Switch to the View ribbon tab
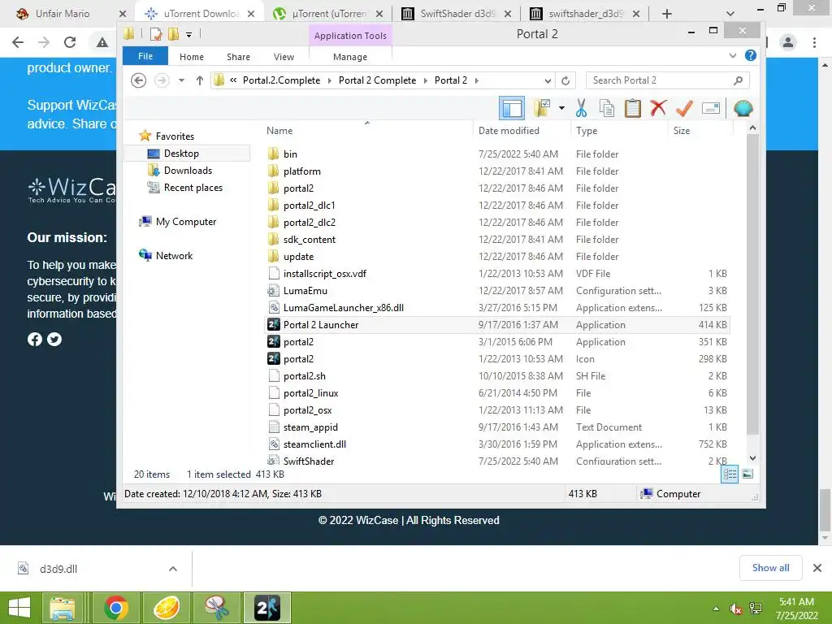The width and height of the screenshot is (832, 624). tap(284, 57)
